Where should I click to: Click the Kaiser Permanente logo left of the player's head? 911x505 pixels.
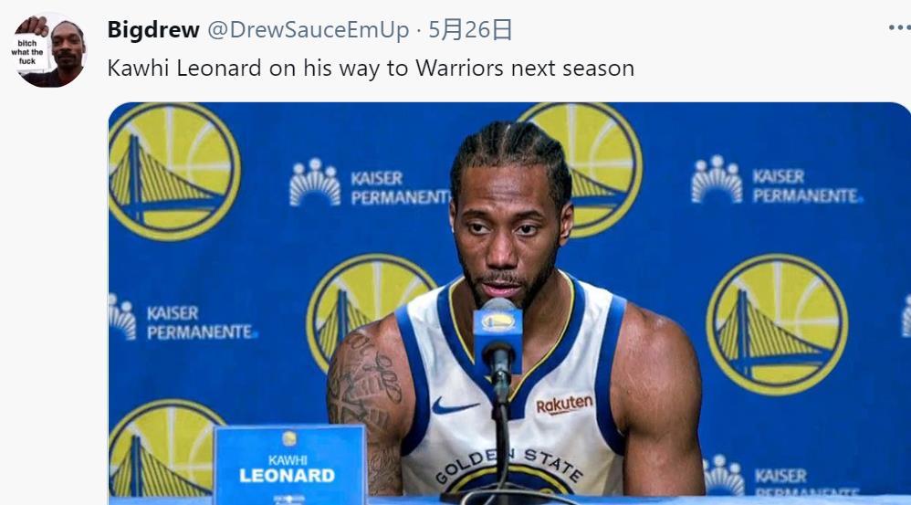(x=370, y=183)
